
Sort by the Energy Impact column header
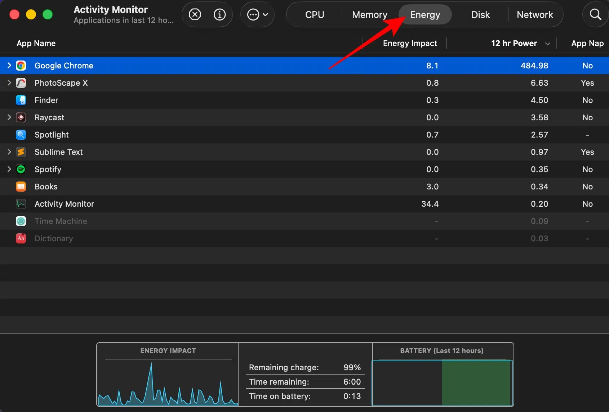[410, 44]
